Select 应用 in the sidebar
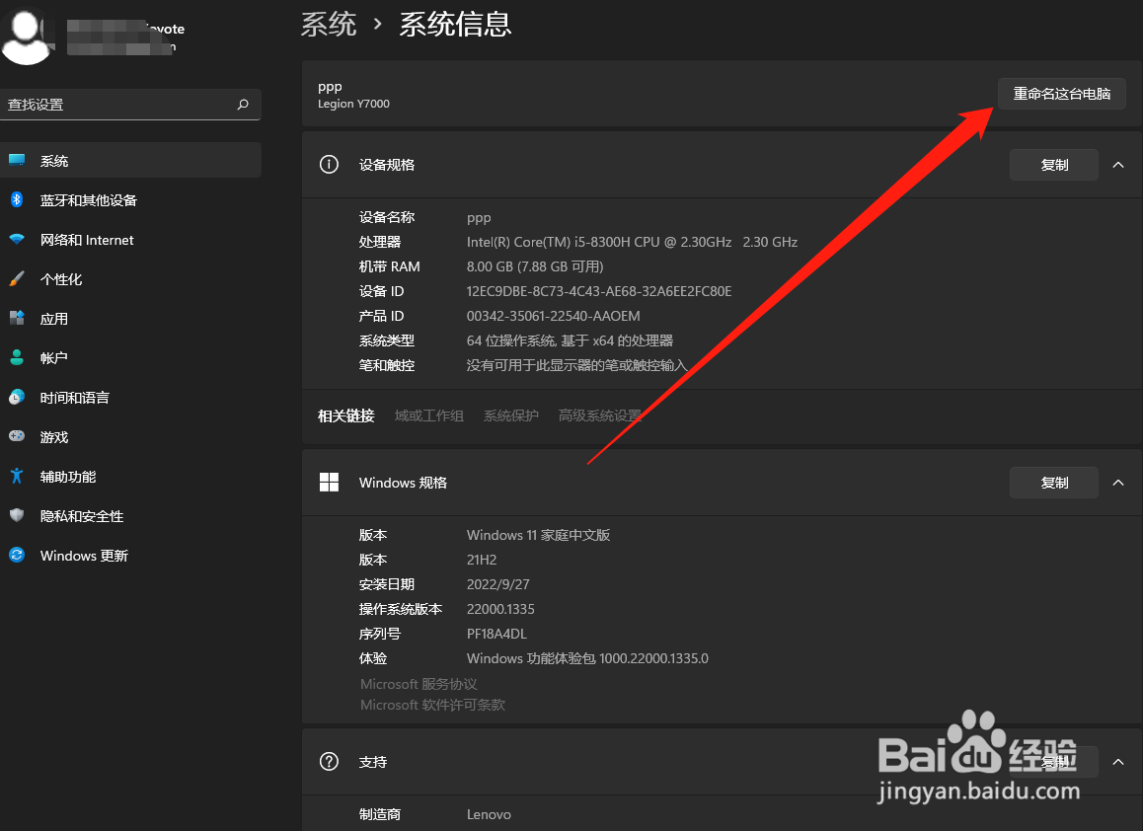This screenshot has height=831, width=1143. pyautogui.click(x=130, y=318)
